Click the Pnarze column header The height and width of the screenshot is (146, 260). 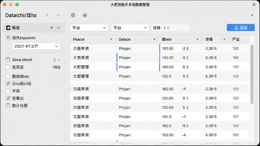click(79, 39)
